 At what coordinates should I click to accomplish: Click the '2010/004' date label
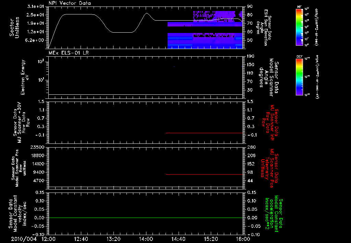[x=24, y=239]
